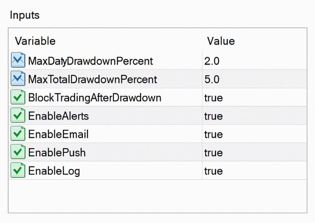The width and height of the screenshot is (315, 223).
Task: Edit the 5.0 total drawdown value
Action: pos(212,80)
